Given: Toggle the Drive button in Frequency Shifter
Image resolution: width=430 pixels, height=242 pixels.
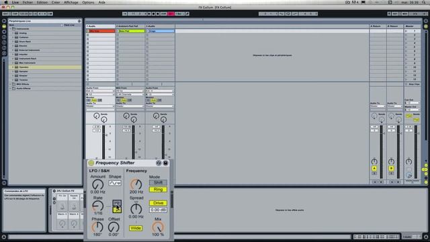Looking at the screenshot, I should 159,203.
